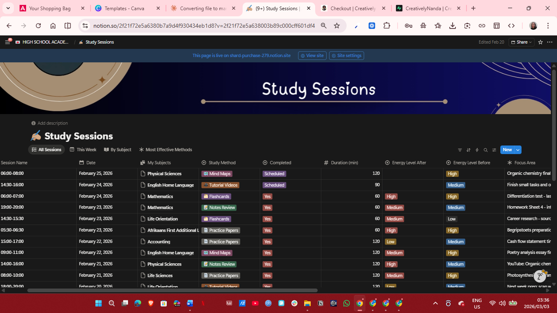Open view settings via the sliders icon
The image size is (557, 313).
(x=494, y=150)
